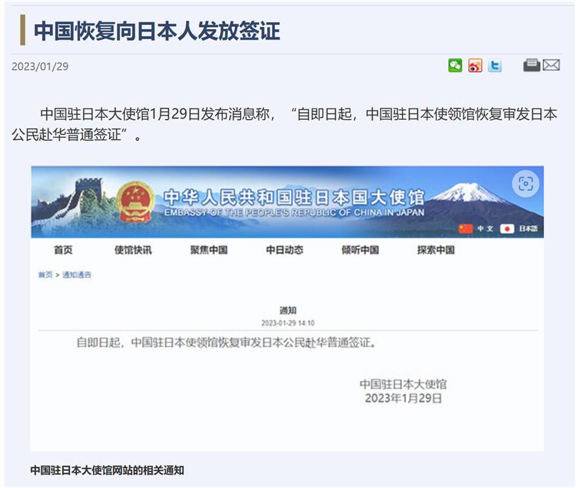Viewport: 585px width, 488px height.
Task: Share article on Twitter icon
Action: click(495, 66)
